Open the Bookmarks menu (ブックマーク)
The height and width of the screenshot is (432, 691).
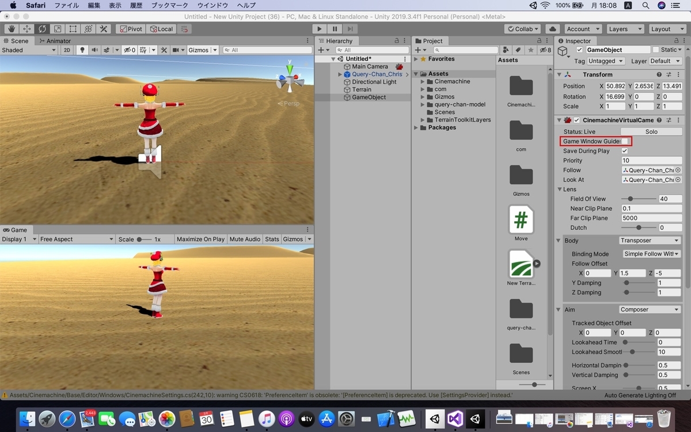pyautogui.click(x=169, y=5)
